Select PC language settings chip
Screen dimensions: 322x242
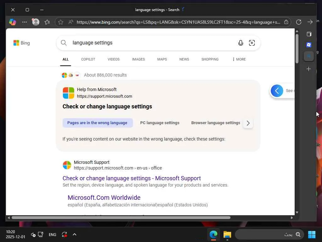pos(160,123)
